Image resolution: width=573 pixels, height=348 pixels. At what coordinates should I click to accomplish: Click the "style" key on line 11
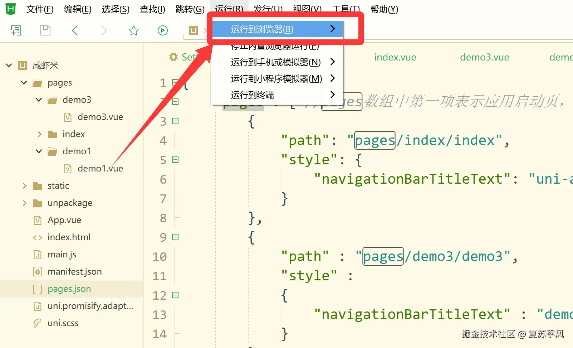pos(309,276)
